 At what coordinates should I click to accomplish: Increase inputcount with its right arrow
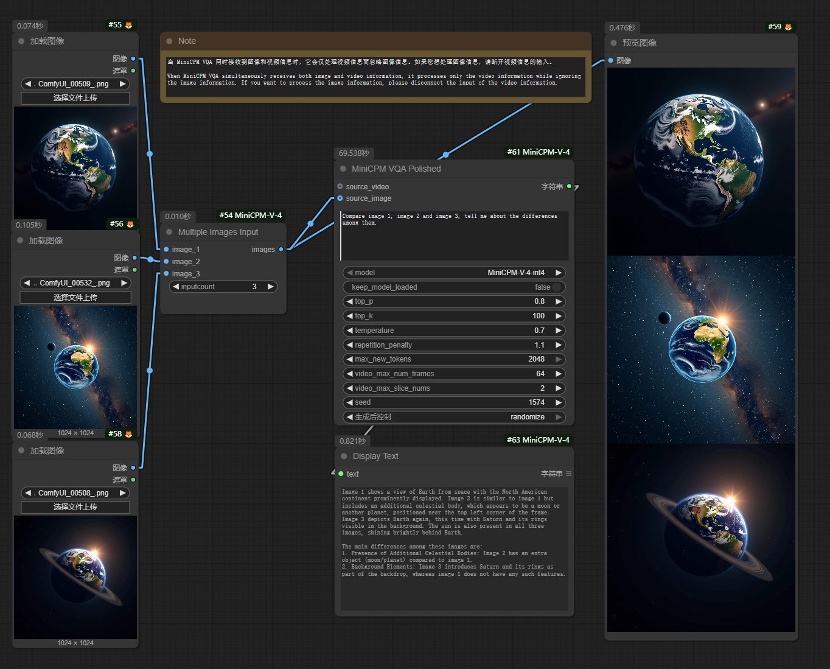[270, 287]
